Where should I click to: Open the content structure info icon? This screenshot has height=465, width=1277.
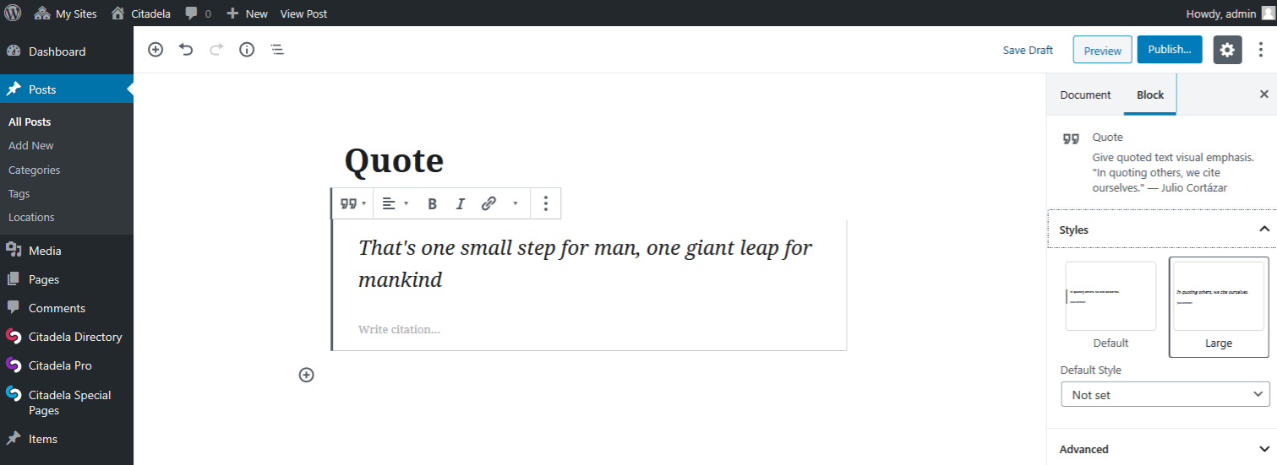[x=247, y=50]
